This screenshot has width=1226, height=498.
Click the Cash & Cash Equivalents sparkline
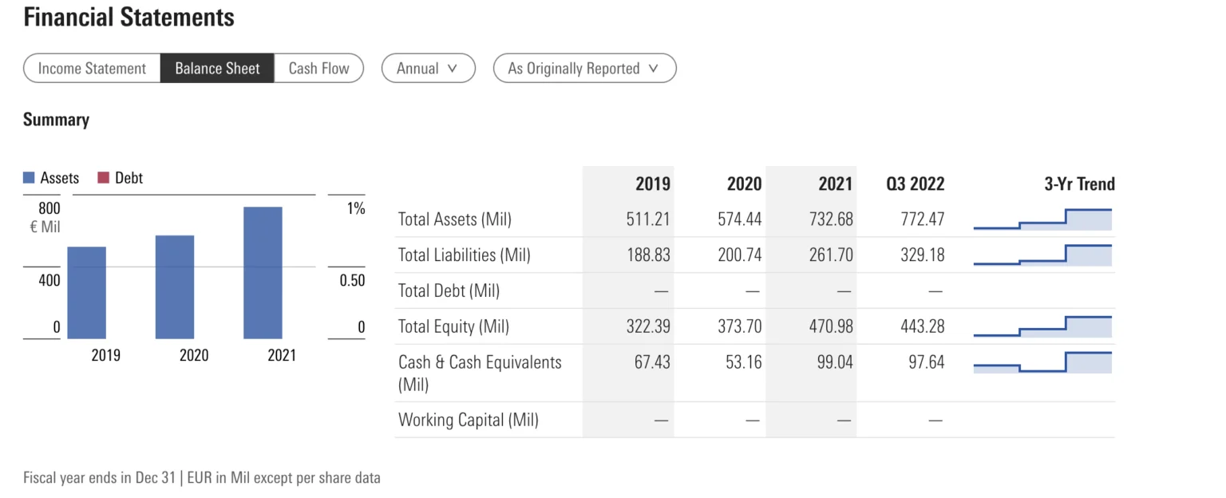[x=1042, y=362]
